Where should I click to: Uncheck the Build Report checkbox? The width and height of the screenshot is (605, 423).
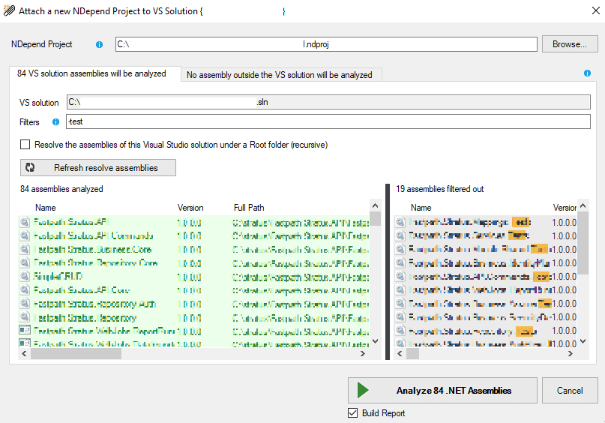[x=352, y=413]
